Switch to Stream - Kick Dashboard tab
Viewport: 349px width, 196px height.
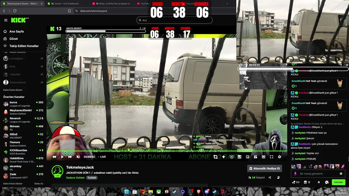pos(66,4)
